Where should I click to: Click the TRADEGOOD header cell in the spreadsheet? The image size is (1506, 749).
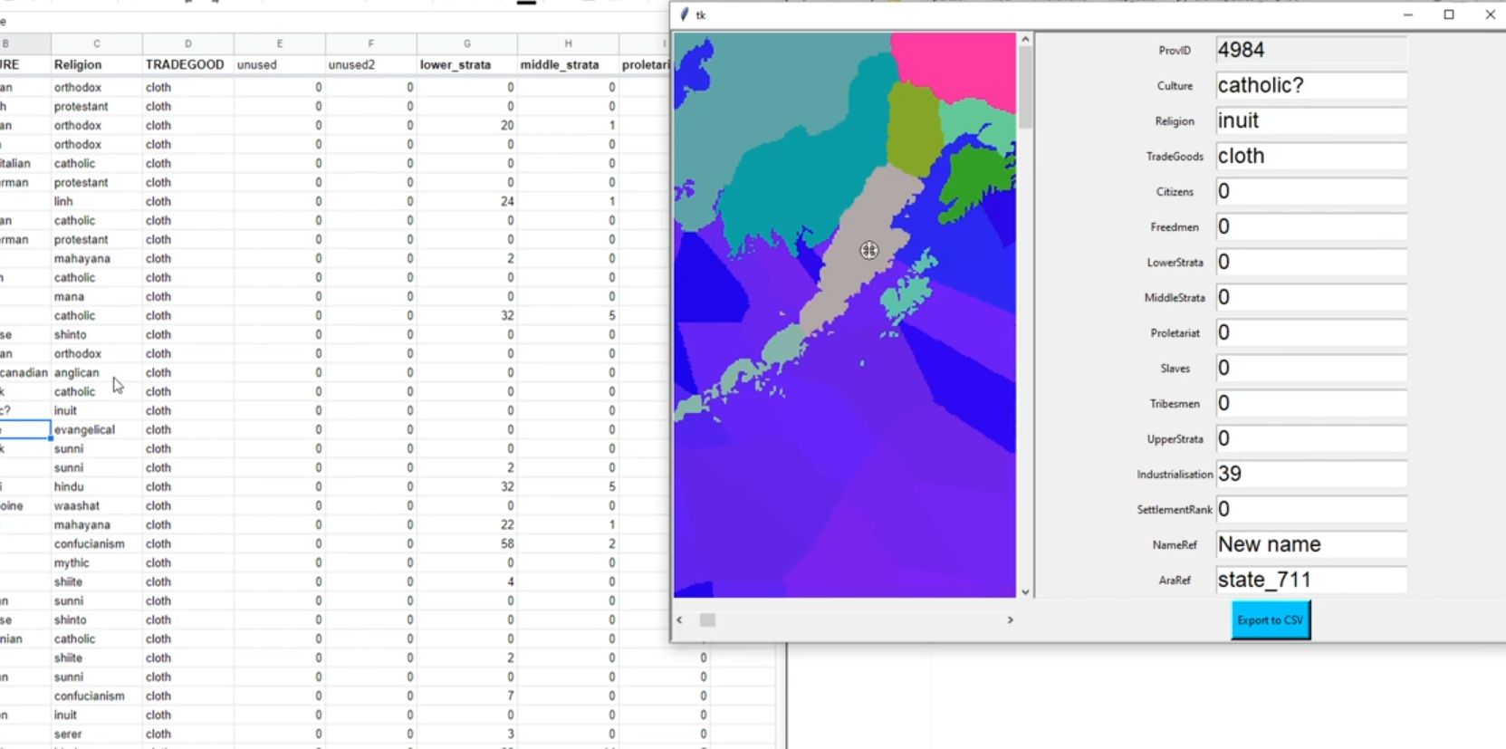(188, 65)
